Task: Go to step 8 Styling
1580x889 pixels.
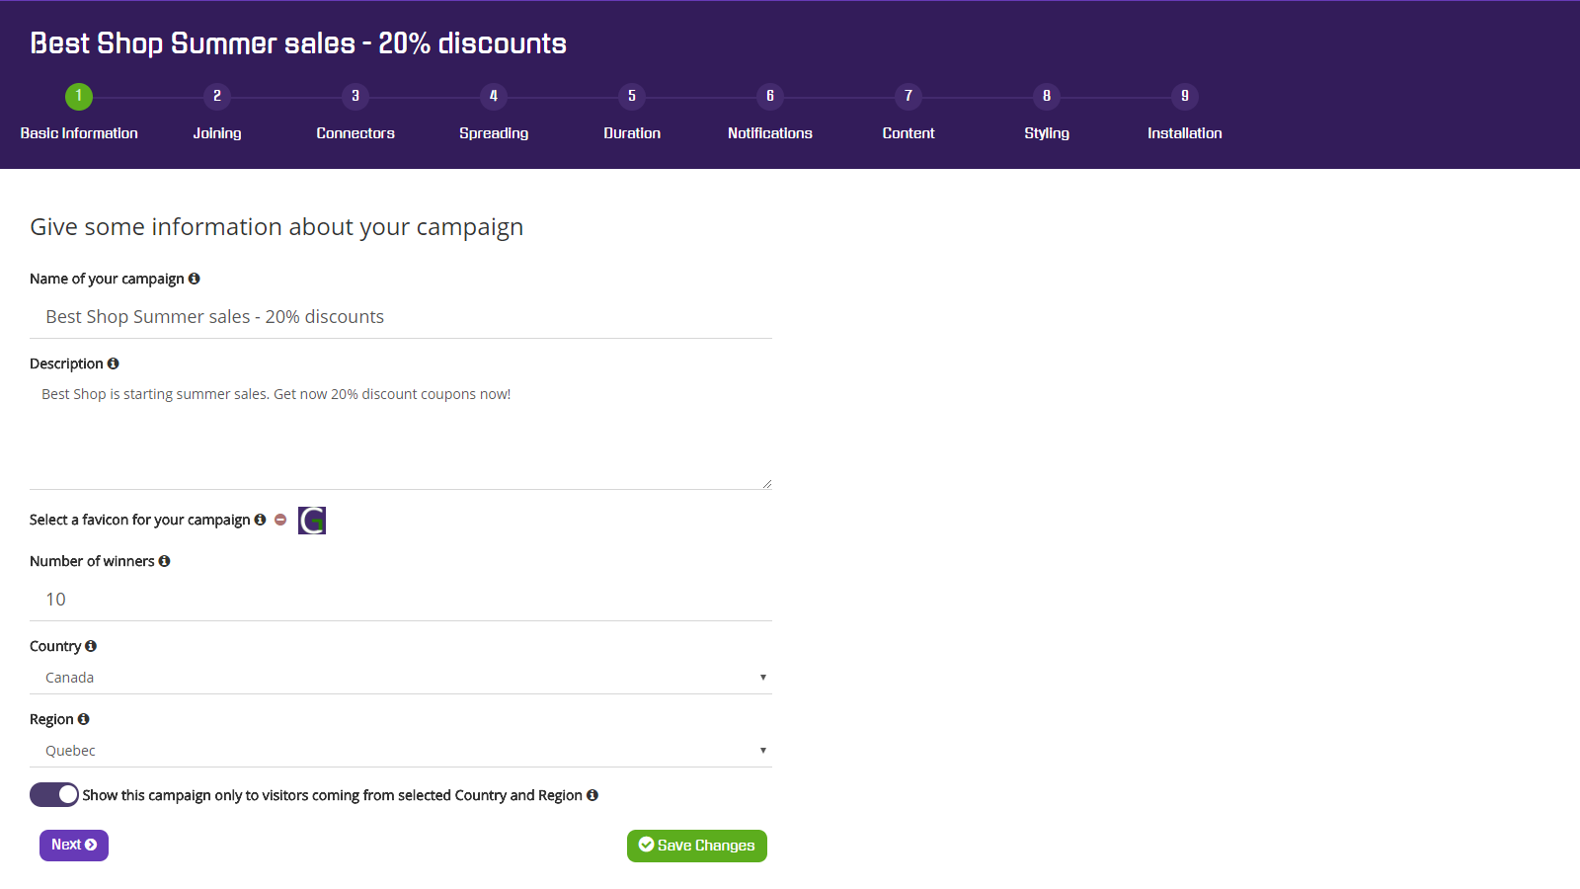Action: [x=1047, y=112]
